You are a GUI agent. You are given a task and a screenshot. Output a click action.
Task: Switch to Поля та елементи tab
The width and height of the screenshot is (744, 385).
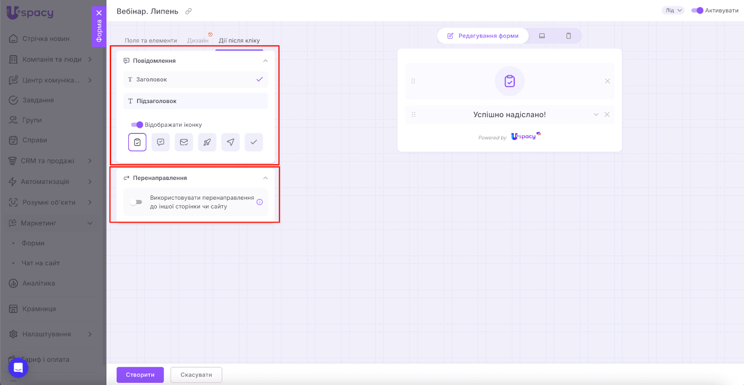(151, 40)
